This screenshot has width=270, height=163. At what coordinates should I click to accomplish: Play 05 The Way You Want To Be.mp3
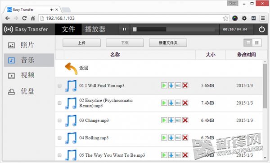click(164, 155)
